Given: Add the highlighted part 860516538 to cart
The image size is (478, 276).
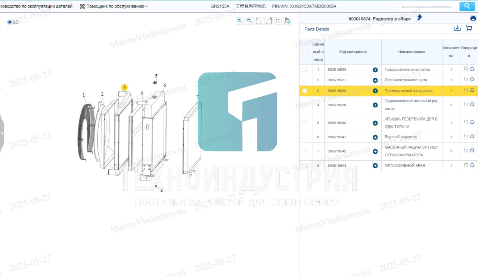Looking at the screenshot, I should coord(466,90).
